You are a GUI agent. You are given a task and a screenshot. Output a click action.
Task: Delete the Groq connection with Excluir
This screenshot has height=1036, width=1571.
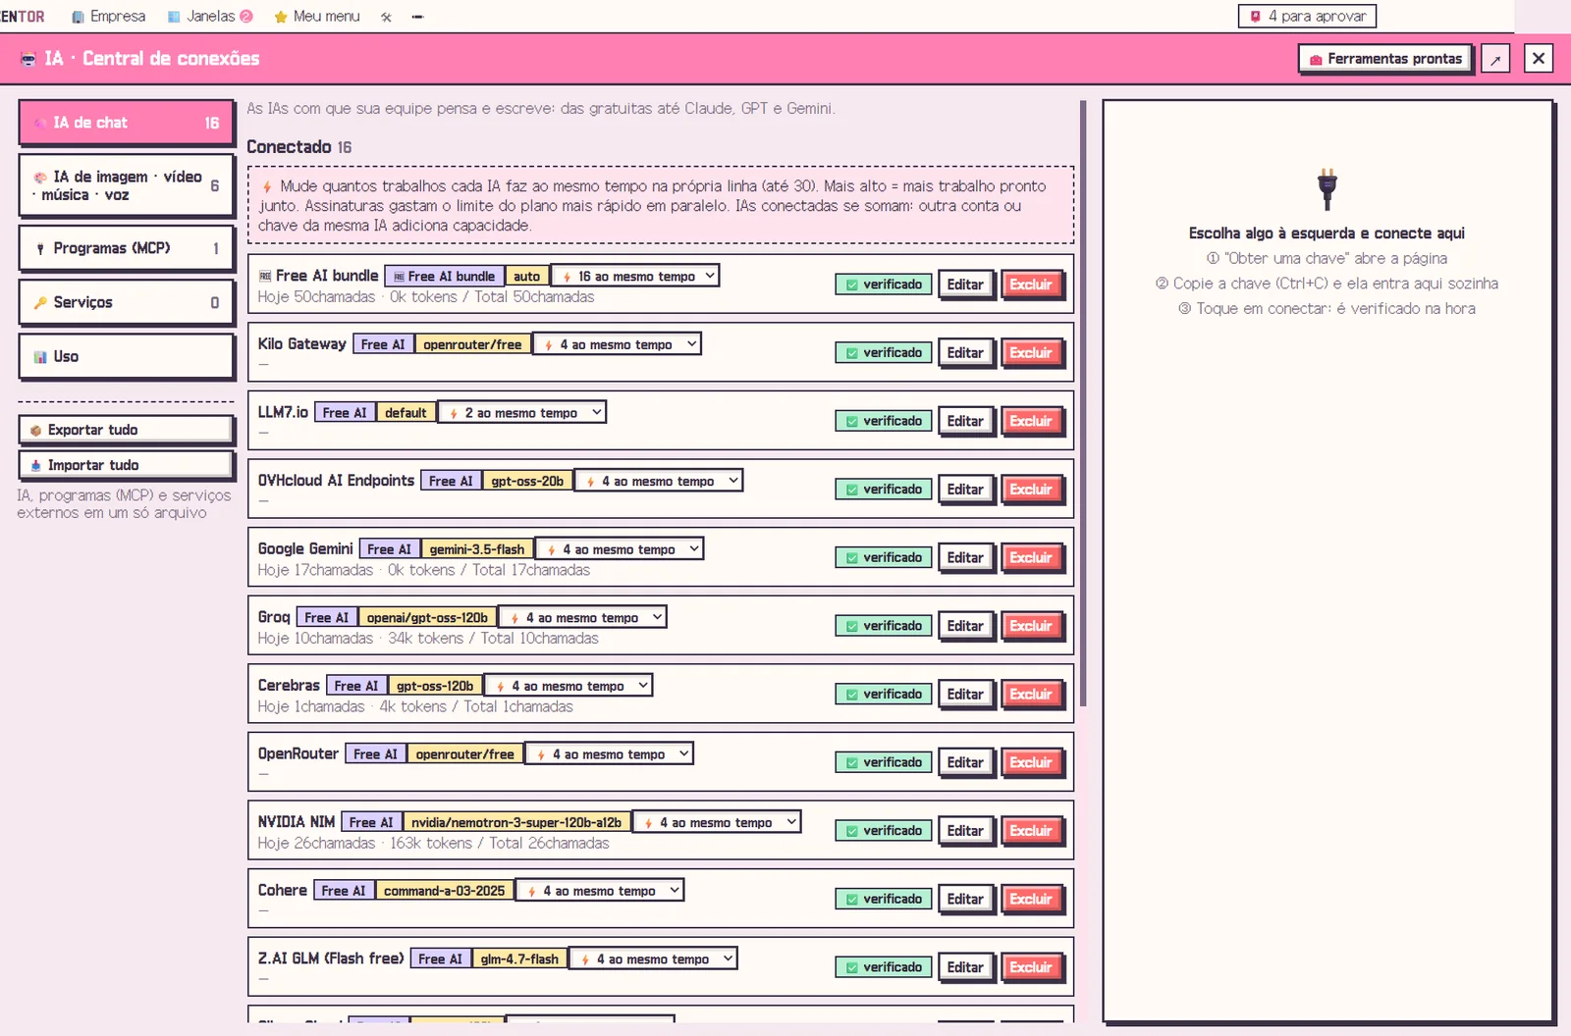click(x=1031, y=626)
